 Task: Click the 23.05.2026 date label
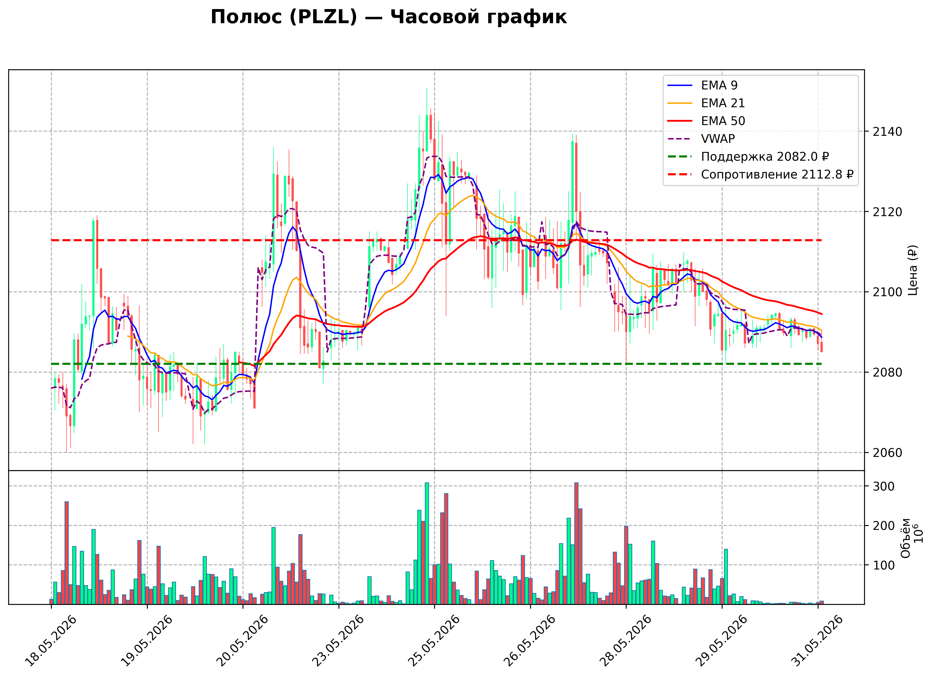pyautogui.click(x=339, y=641)
